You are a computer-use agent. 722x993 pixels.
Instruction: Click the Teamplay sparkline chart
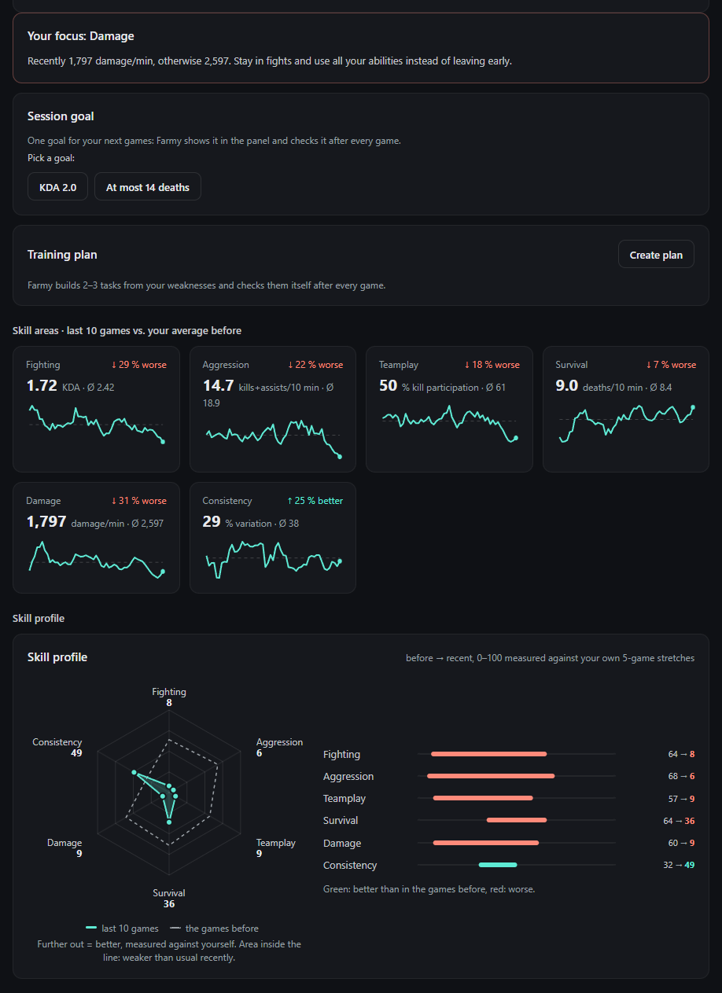[449, 424]
